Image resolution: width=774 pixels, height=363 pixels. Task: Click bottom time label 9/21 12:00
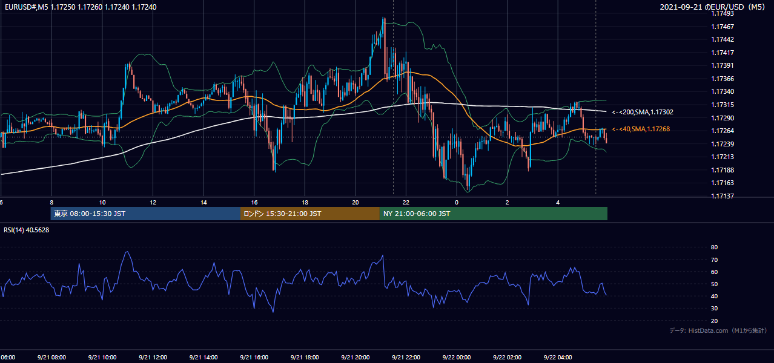(153, 358)
